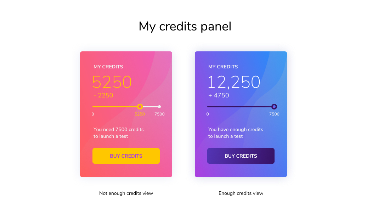Click the 0 label under the pink slider
This screenshot has height=214, width=367.
point(93,114)
